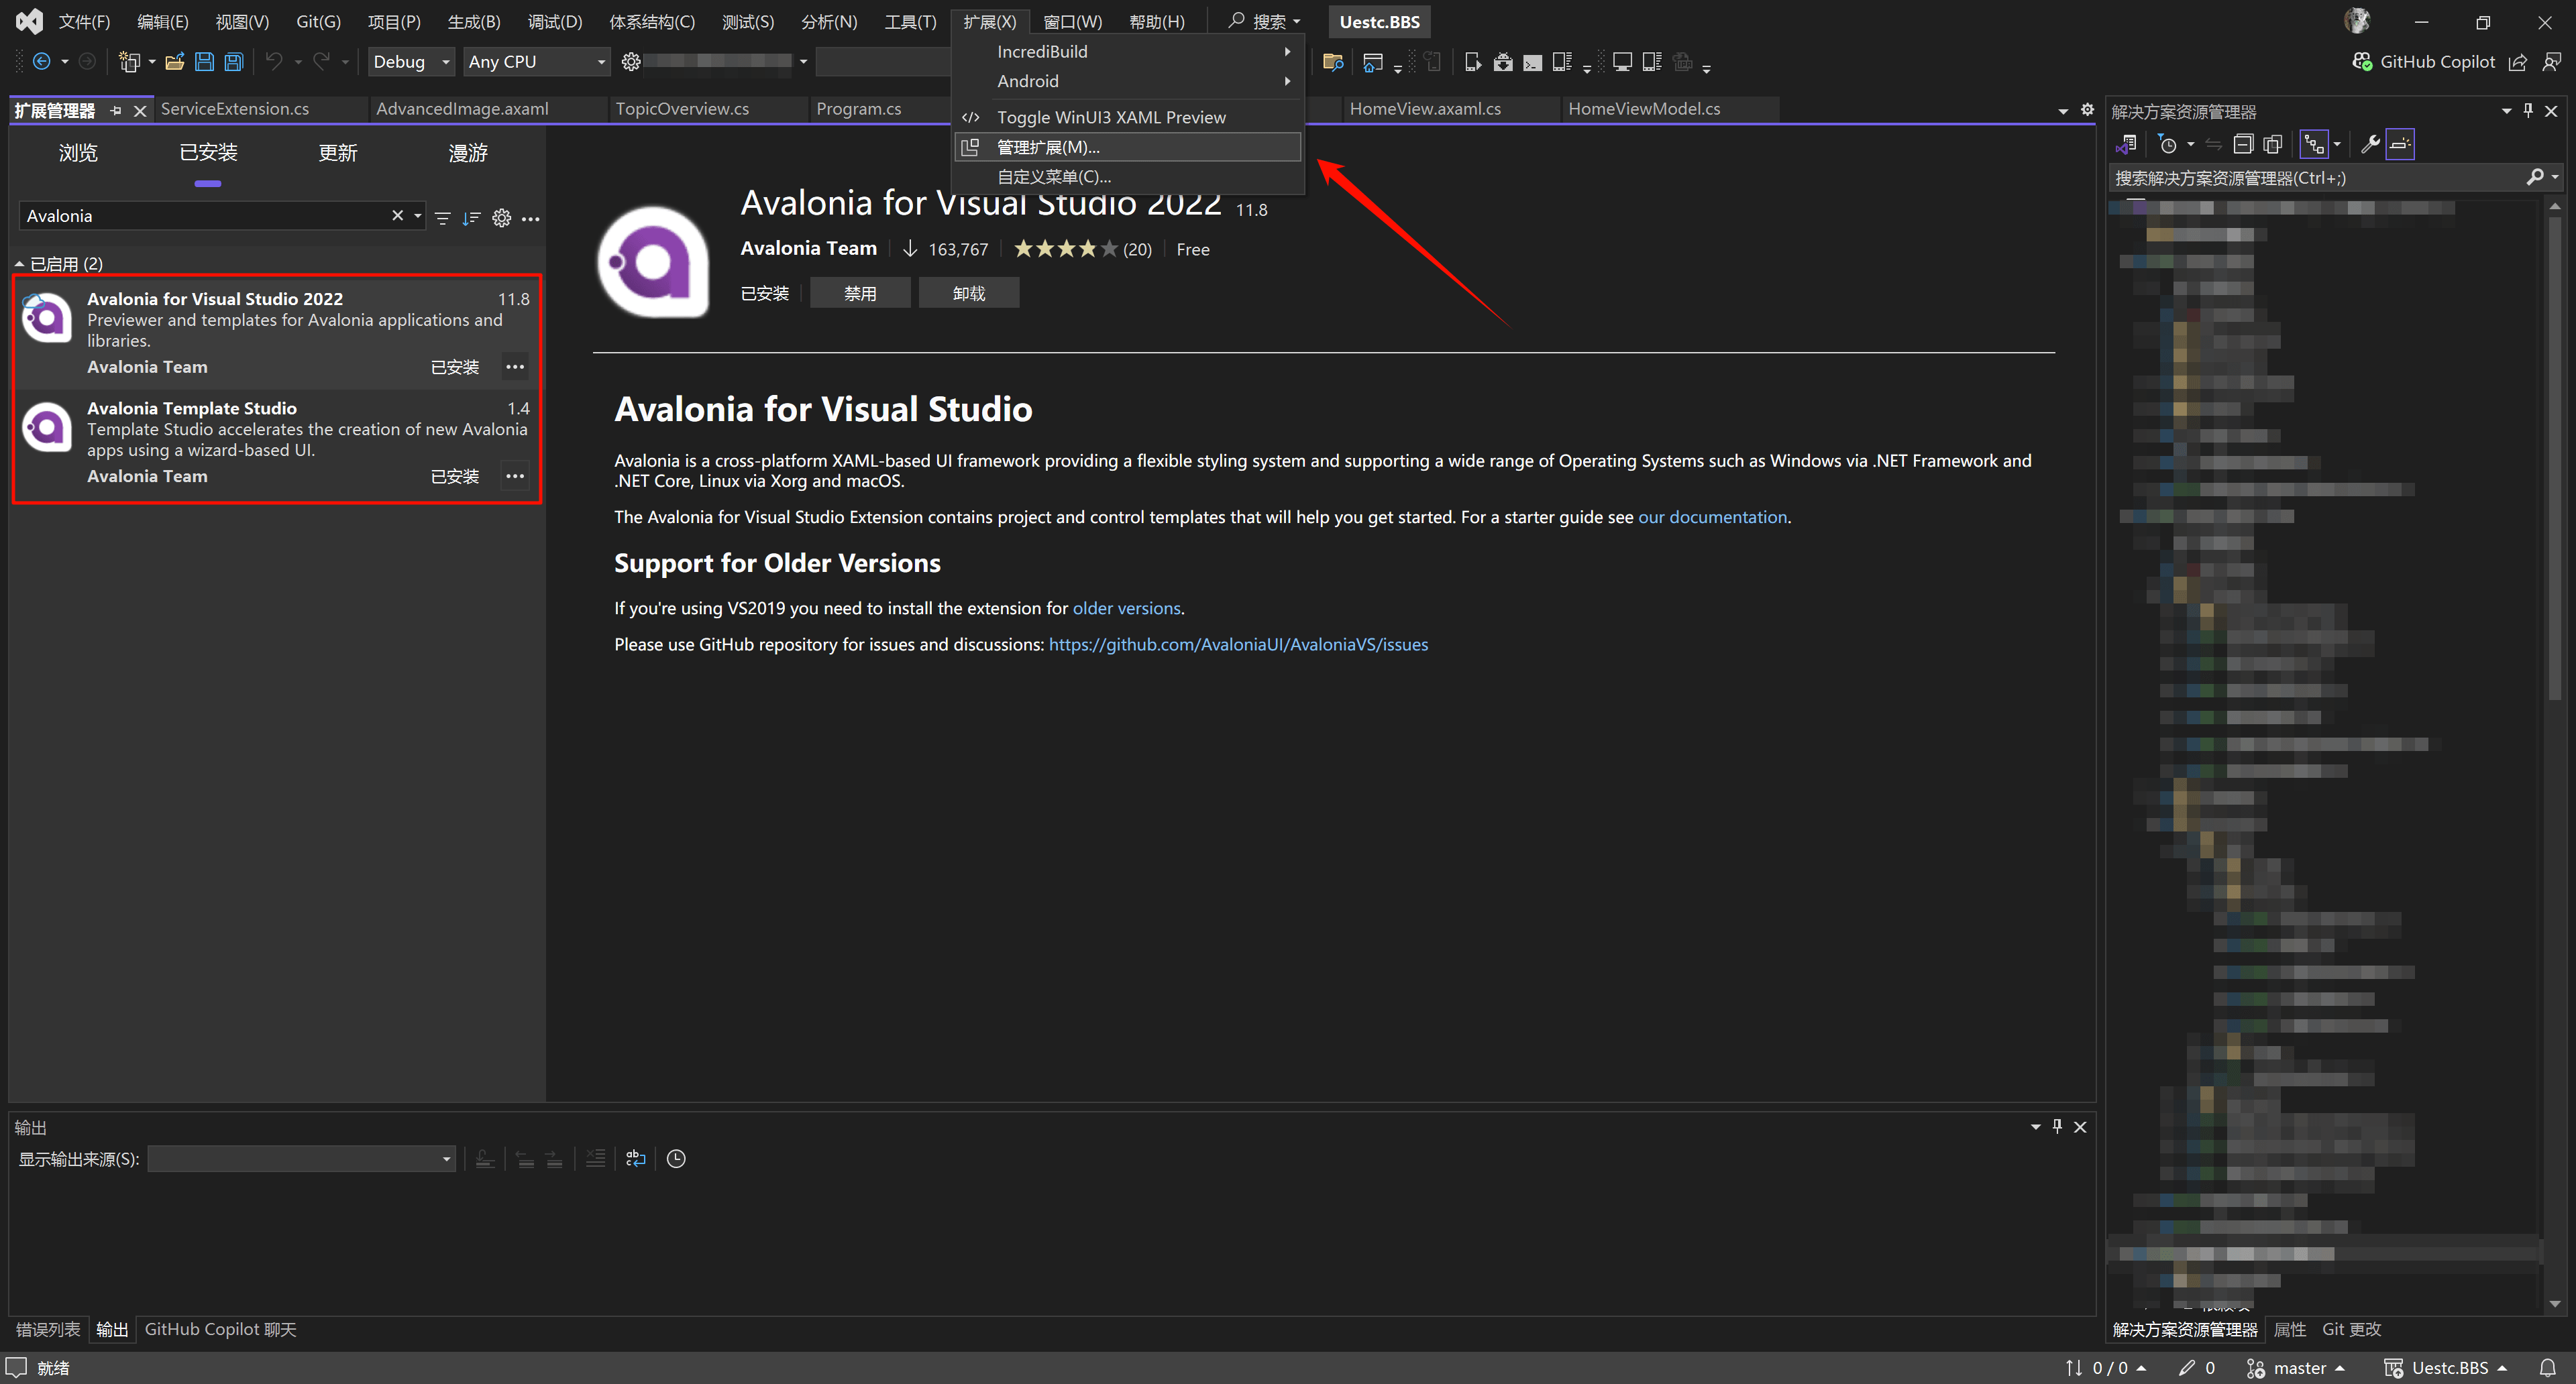Click the notifications bell in status bar
The image size is (2576, 1384).
click(x=2548, y=1368)
